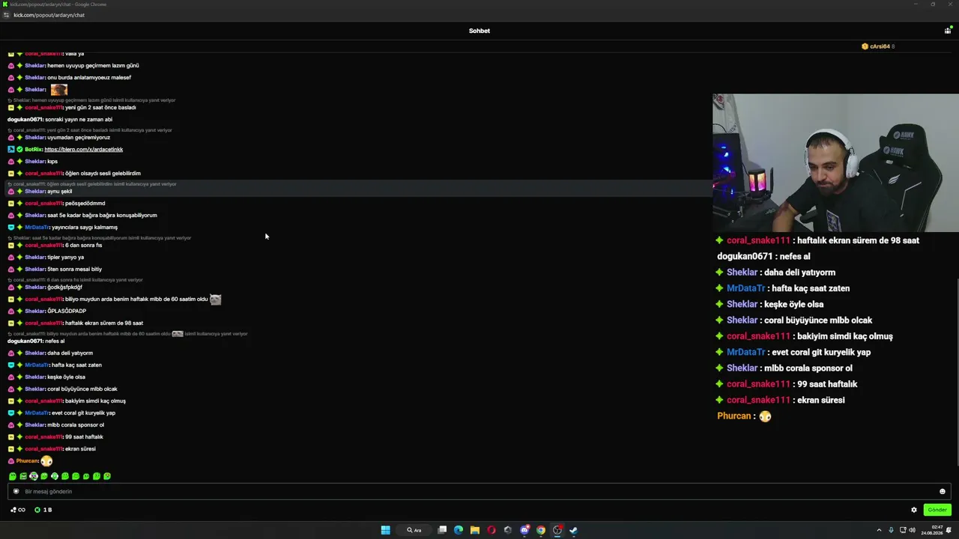Click the shield icon inside message box
This screenshot has width=959, height=539.
[16, 492]
